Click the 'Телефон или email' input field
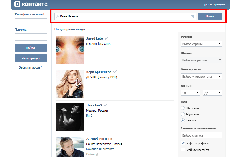Screen dimensions: 244x157 (x=31, y=22)
